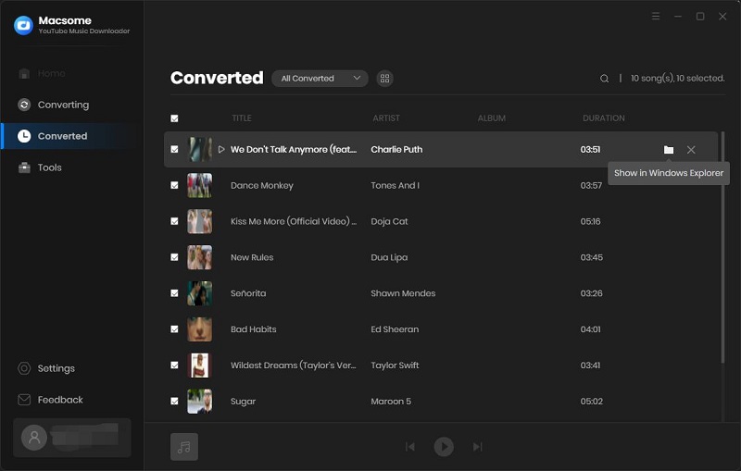This screenshot has width=741, height=471.
Task: Sort by the TITLE column header
Action: coord(242,118)
